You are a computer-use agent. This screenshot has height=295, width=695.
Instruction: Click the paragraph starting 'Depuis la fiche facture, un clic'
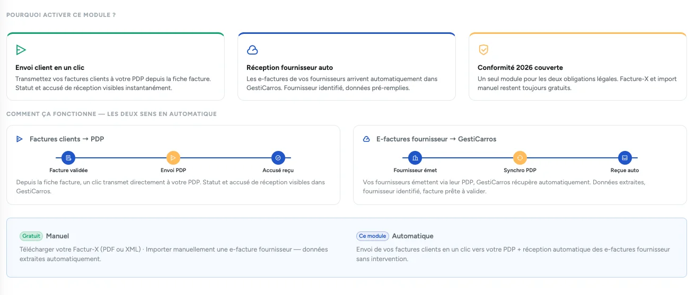[x=170, y=186]
